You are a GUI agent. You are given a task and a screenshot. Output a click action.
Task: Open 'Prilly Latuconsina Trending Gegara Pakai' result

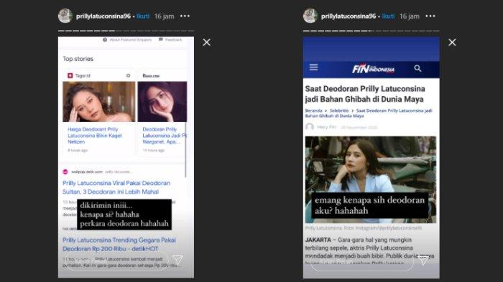pyautogui.click(x=119, y=244)
